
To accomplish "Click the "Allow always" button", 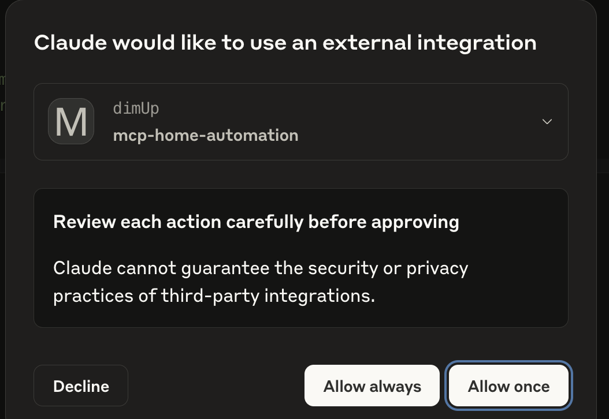I will [x=372, y=386].
